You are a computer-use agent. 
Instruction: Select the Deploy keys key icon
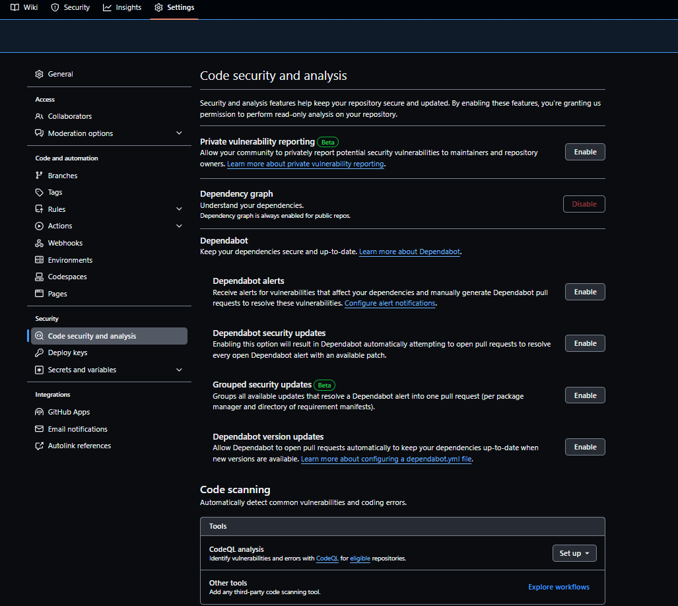coord(39,353)
